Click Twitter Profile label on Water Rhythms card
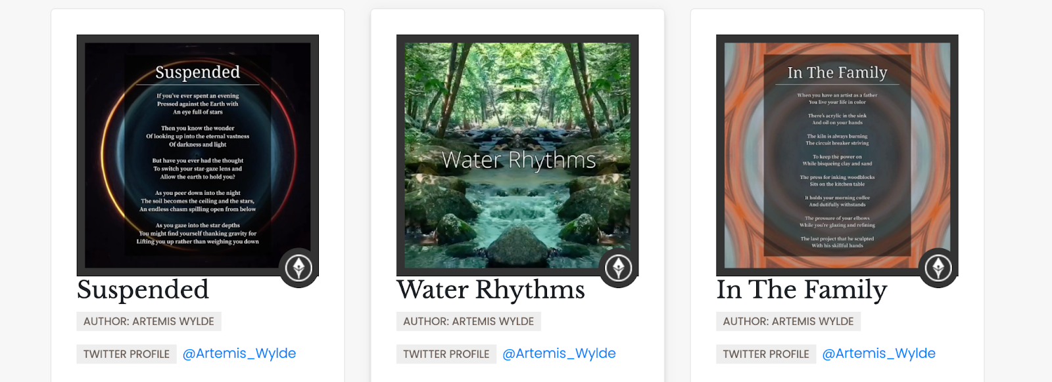This screenshot has height=382, width=1052. coord(446,354)
